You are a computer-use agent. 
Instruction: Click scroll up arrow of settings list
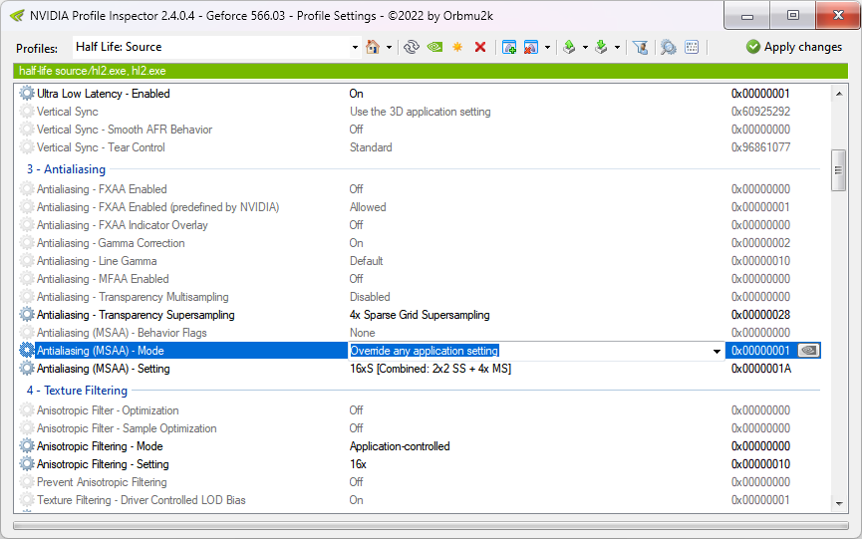tap(839, 94)
